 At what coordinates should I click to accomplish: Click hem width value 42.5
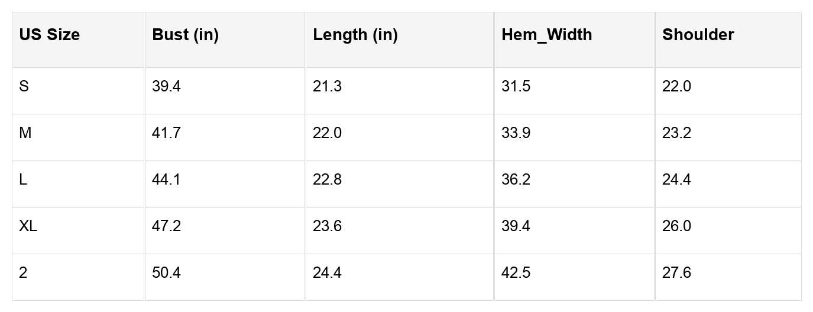pos(516,273)
